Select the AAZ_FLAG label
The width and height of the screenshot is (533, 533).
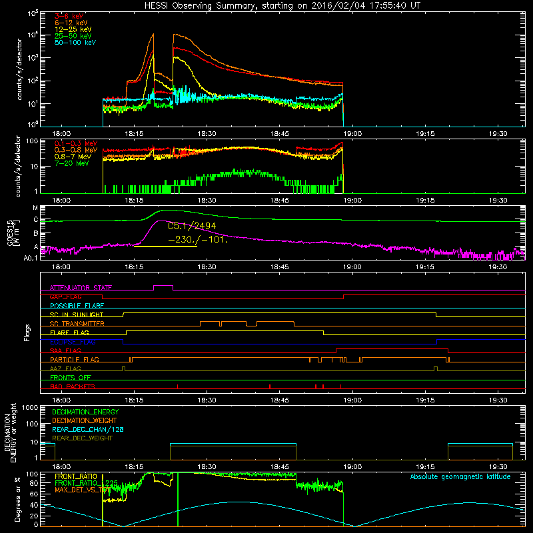(65, 368)
